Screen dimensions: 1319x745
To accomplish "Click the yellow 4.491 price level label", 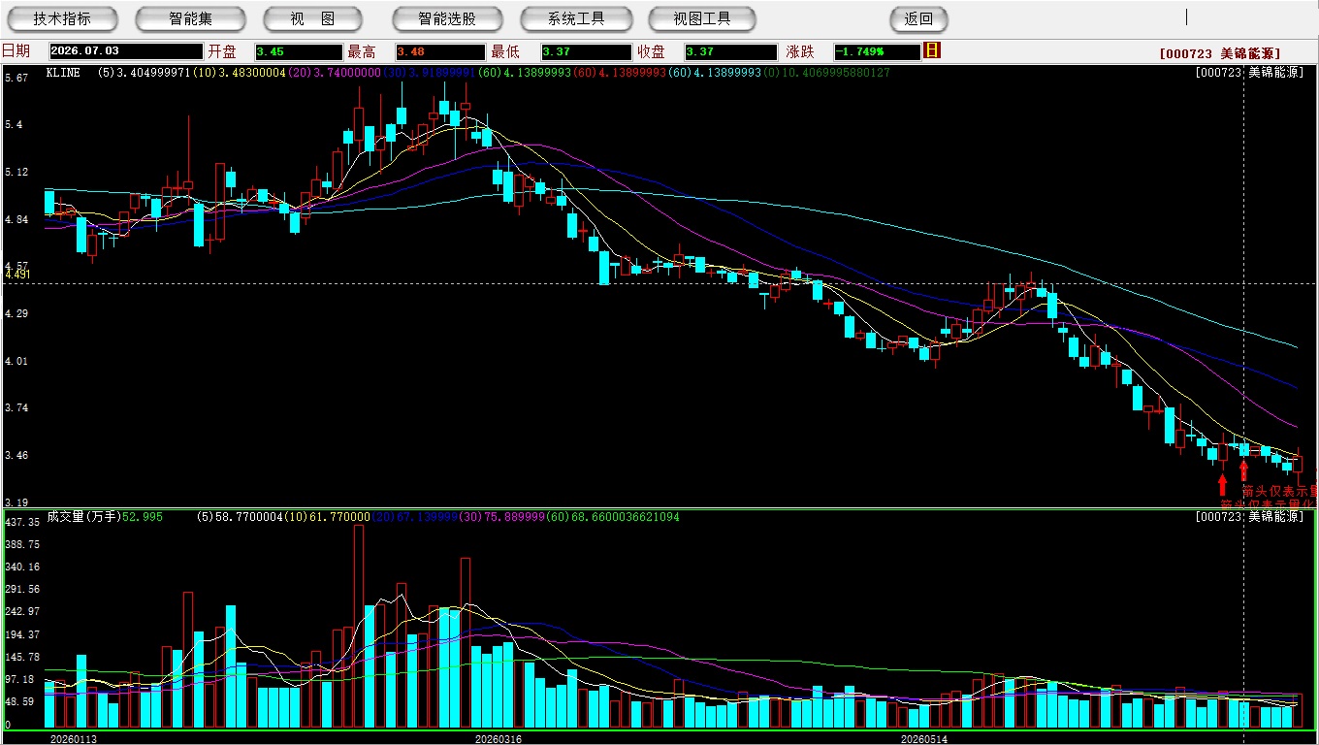I will click(18, 275).
